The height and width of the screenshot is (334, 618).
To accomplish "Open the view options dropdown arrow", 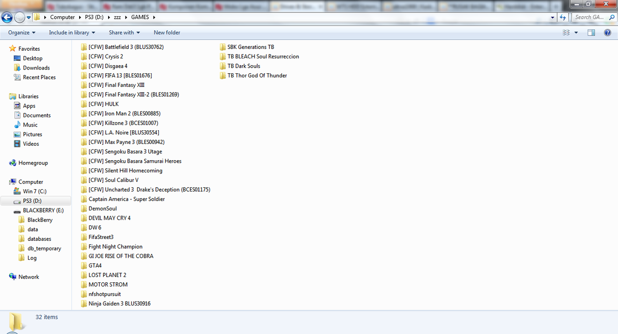I will click(576, 32).
